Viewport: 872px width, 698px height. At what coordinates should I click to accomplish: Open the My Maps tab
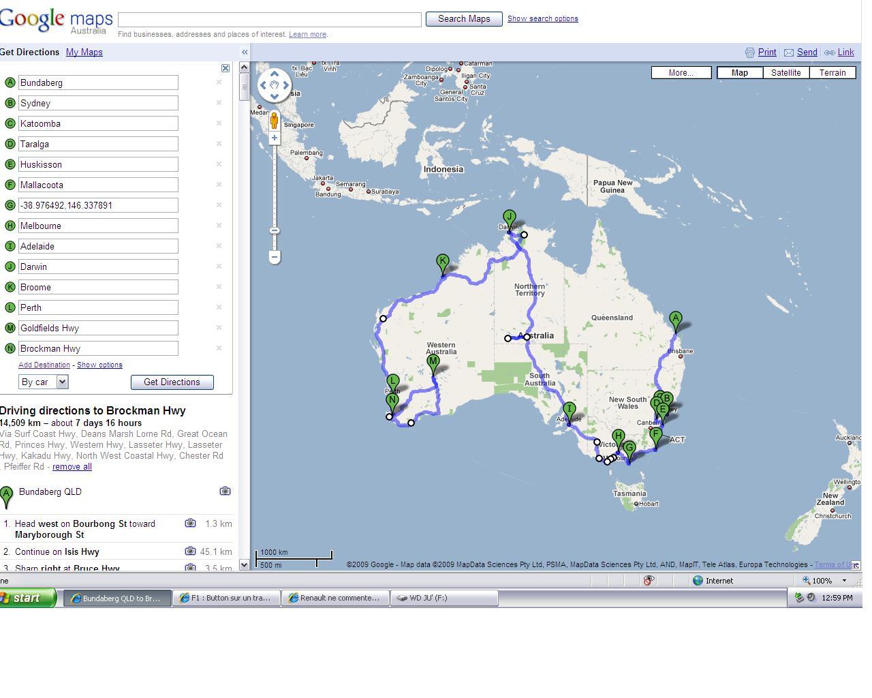pyautogui.click(x=84, y=52)
